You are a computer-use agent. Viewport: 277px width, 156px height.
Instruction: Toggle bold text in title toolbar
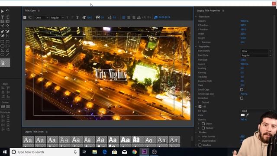tap(68, 17)
